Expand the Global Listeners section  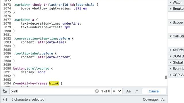pos(176,62)
